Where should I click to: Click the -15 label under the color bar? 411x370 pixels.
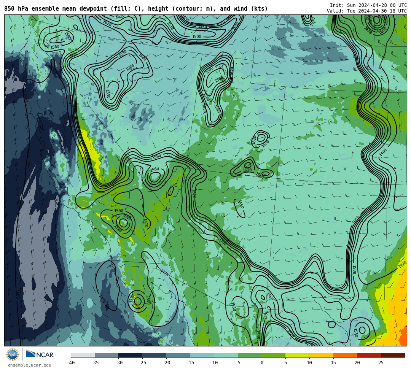(190, 363)
